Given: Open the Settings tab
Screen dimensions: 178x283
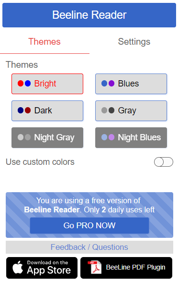Looking at the screenshot, I should click(134, 42).
